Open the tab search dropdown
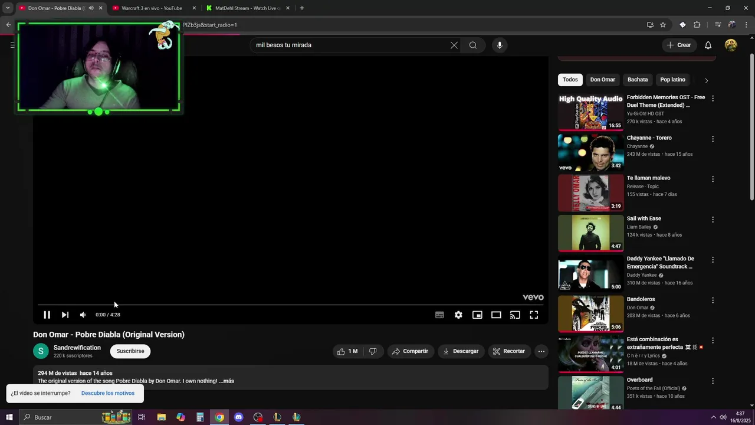 click(8, 8)
